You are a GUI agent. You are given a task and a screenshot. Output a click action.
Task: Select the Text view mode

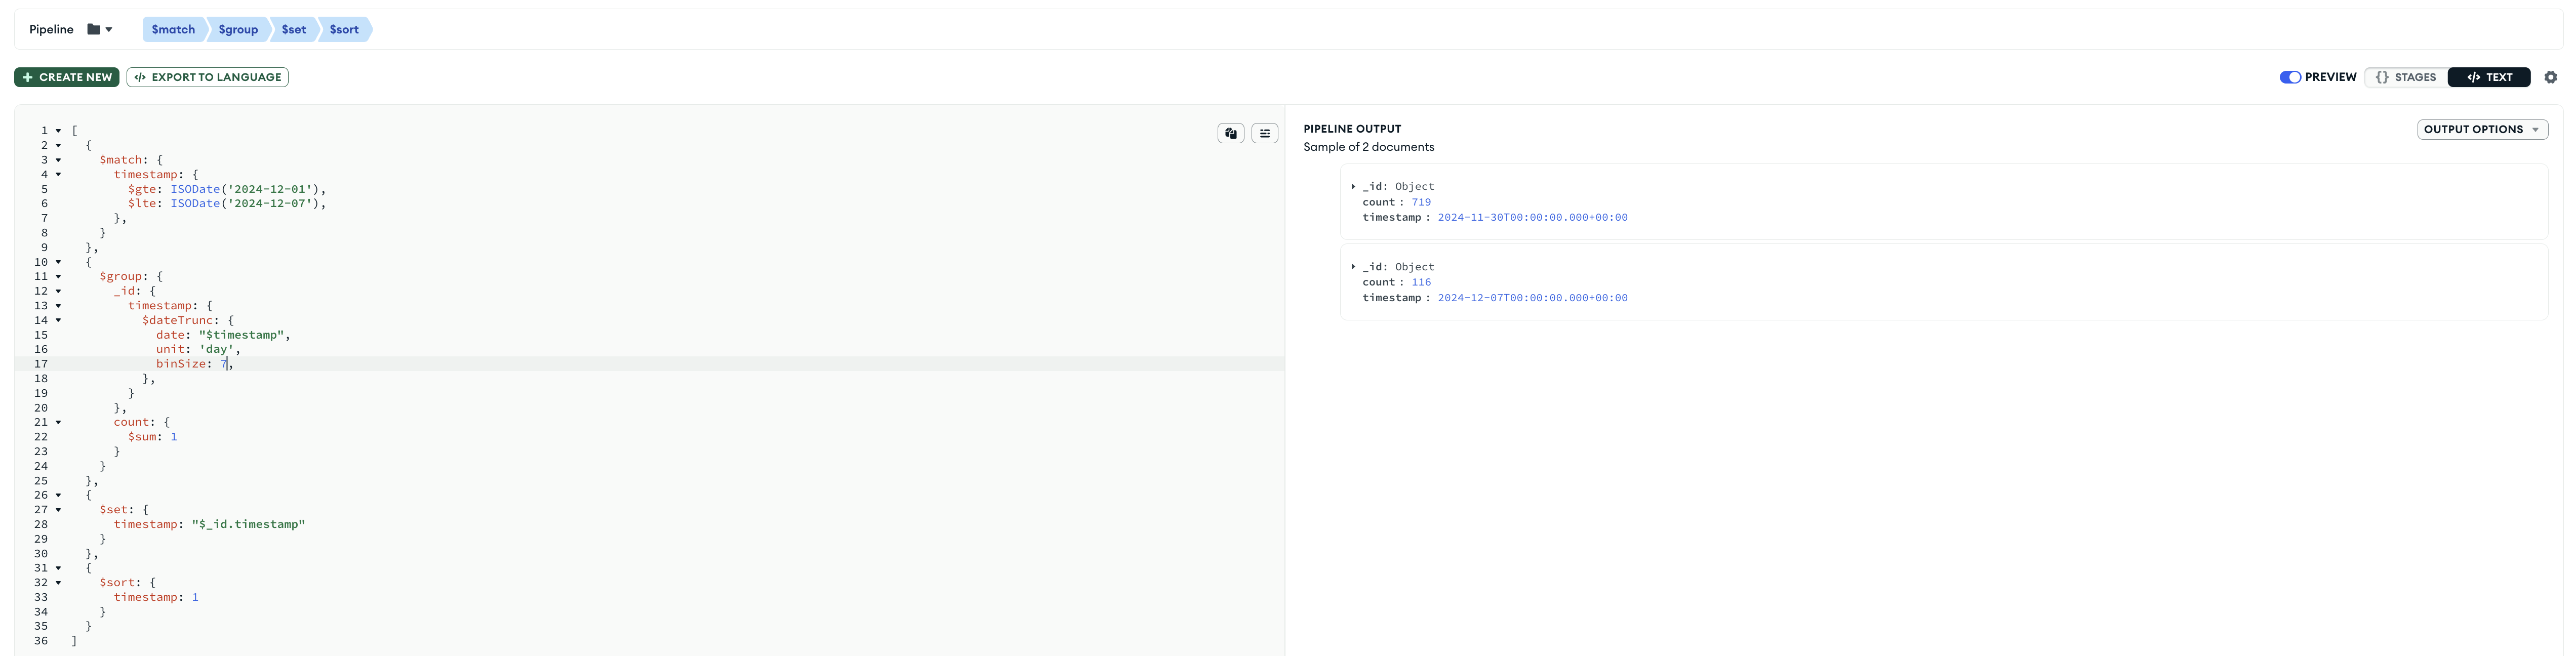click(2489, 77)
